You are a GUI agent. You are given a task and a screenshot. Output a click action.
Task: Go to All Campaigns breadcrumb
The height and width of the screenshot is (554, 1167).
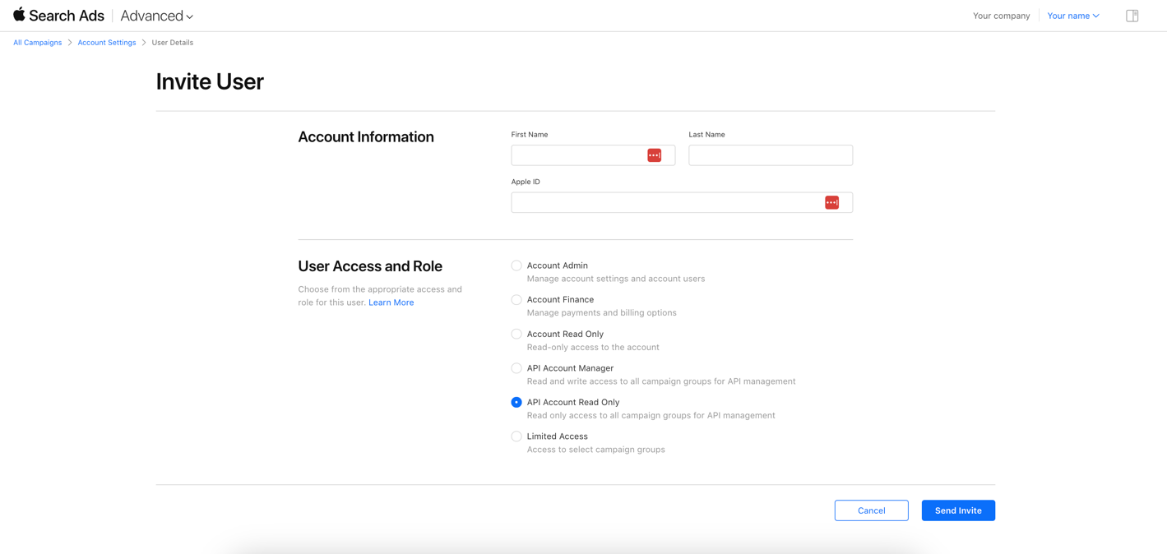point(37,43)
